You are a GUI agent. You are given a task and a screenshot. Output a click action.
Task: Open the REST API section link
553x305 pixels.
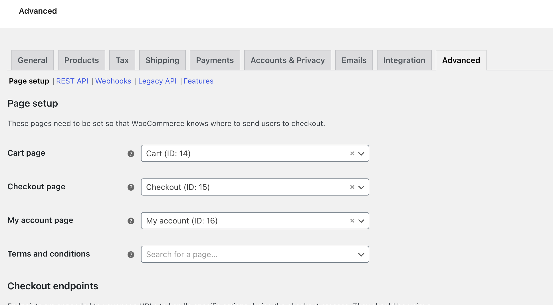pos(72,81)
